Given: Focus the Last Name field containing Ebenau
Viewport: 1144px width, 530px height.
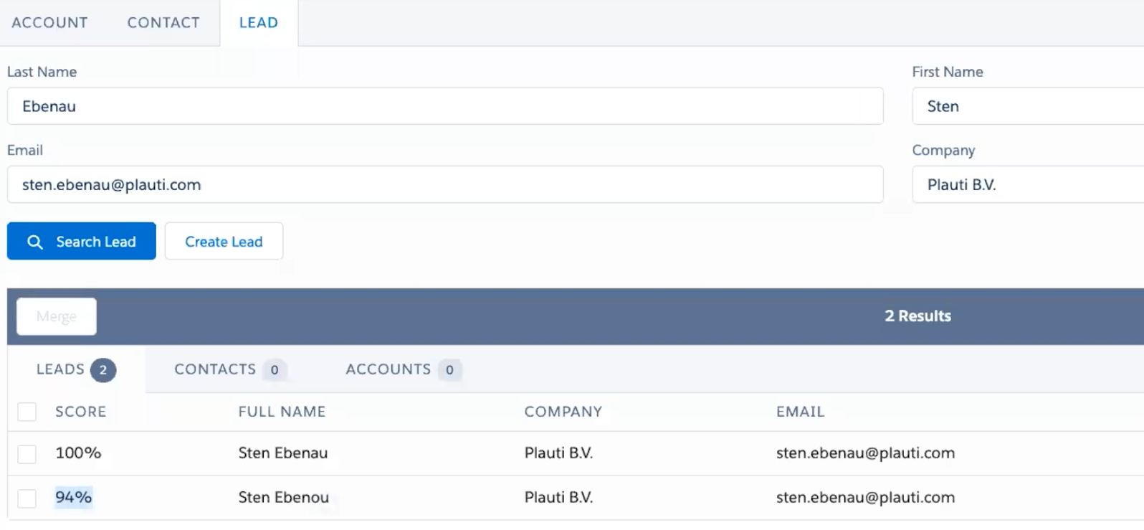Looking at the screenshot, I should click(x=445, y=106).
